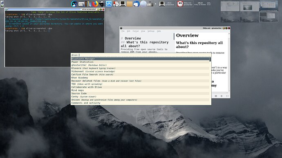This screenshot has width=282, height=158.
Task: Select Khan Academy in the drun list
Action: pos(140,78)
